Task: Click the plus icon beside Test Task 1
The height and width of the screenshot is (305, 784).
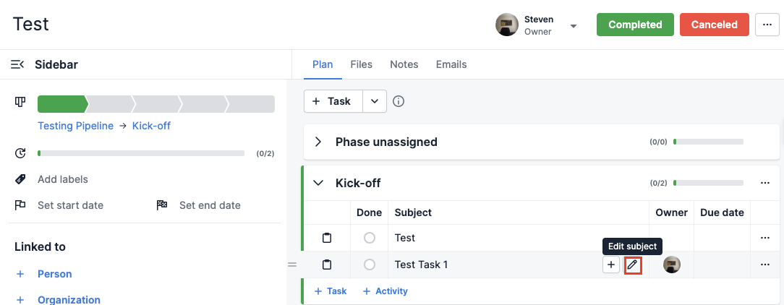Action: [x=611, y=265]
